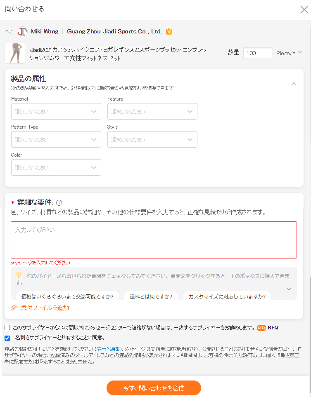Open the Pattern Type dropdown
Screen dimensions: 311x397
click(x=56, y=139)
